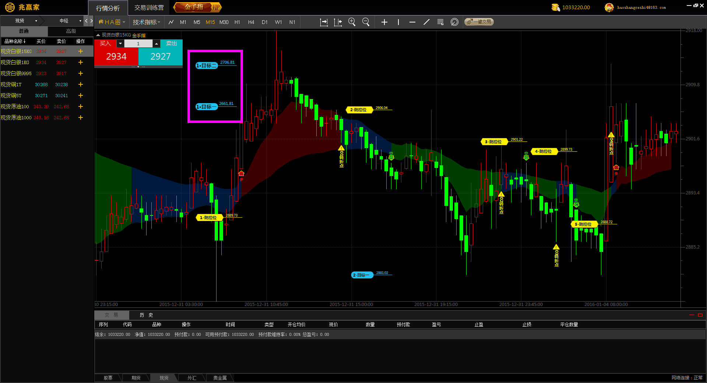The image size is (707, 383).
Task: Switch timeframe to M30
Action: coord(224,22)
